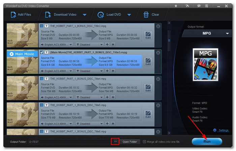Tick the checkbox for the Title6.mpg file
This screenshot has height=151, width=236.
pos(42,132)
